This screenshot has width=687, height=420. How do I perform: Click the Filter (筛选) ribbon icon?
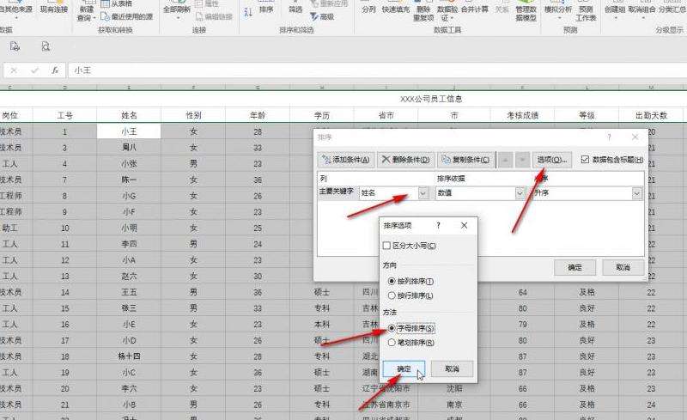295,10
